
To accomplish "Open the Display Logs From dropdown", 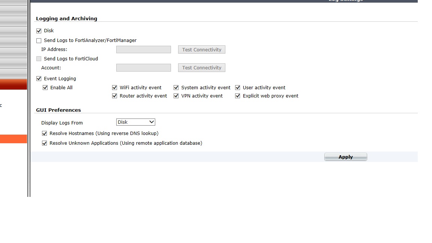I will coord(135,122).
